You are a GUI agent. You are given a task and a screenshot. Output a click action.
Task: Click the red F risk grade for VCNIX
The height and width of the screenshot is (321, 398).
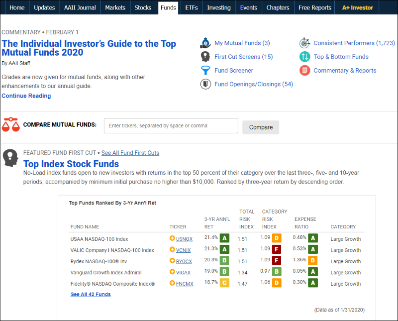(277, 249)
